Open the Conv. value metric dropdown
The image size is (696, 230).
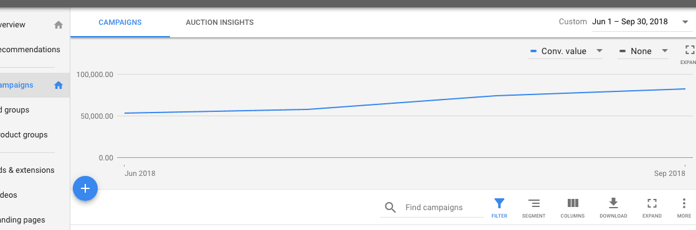pyautogui.click(x=565, y=52)
